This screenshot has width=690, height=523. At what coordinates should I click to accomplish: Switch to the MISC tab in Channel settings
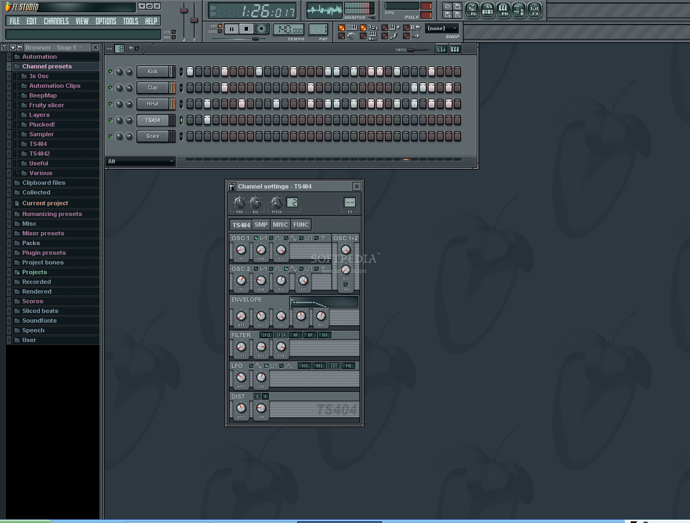point(280,225)
